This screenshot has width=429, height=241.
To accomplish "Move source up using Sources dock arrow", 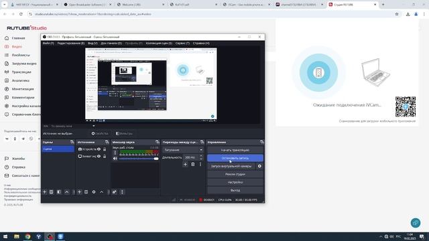I will coord(101,192).
